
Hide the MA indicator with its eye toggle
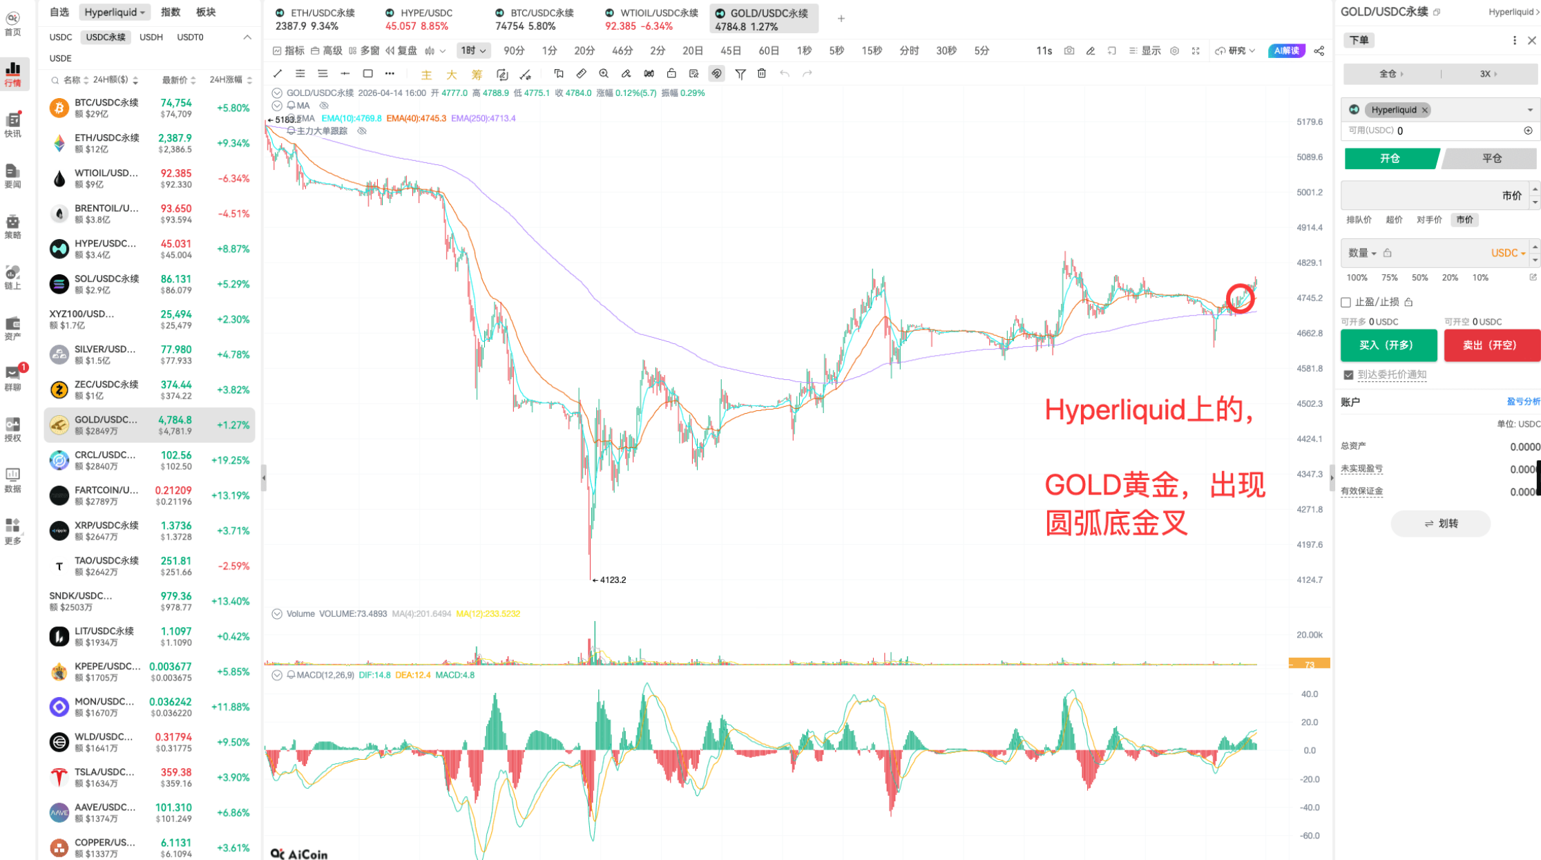[324, 105]
